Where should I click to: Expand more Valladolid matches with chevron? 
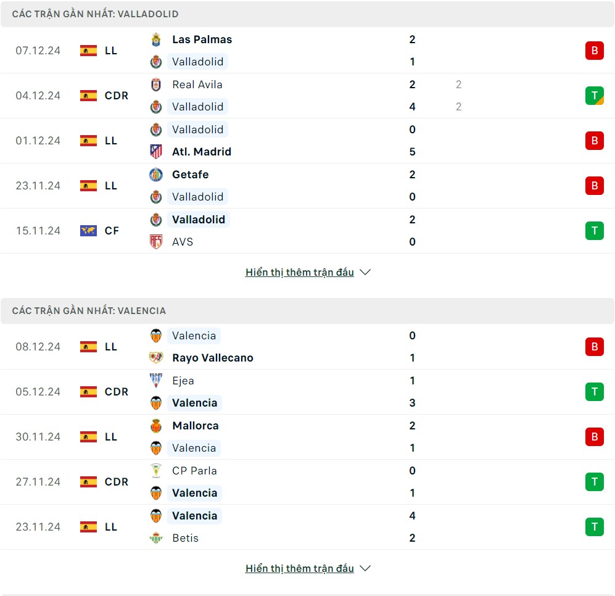[365, 272]
